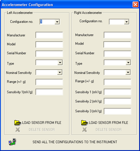Click the right accelerometer's yellow folder icon

click(x=84, y=123)
